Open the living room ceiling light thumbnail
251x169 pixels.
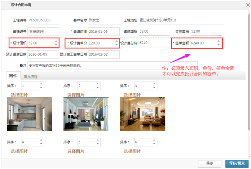[143, 114]
